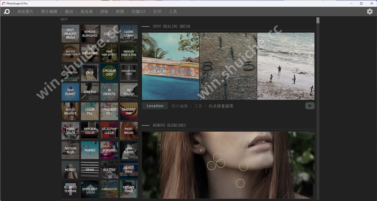Select the Mosaic effect tile
The height and width of the screenshot is (201, 377).
(70, 170)
